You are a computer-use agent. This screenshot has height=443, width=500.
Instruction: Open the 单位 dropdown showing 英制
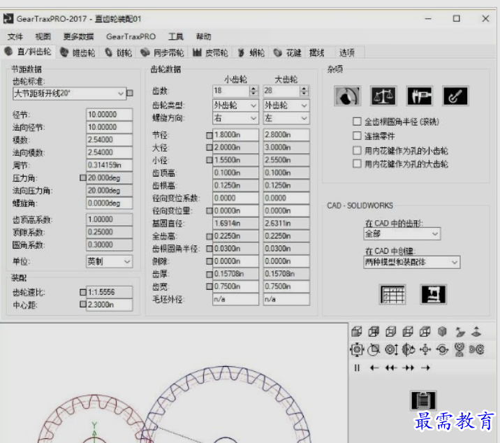click(x=109, y=261)
